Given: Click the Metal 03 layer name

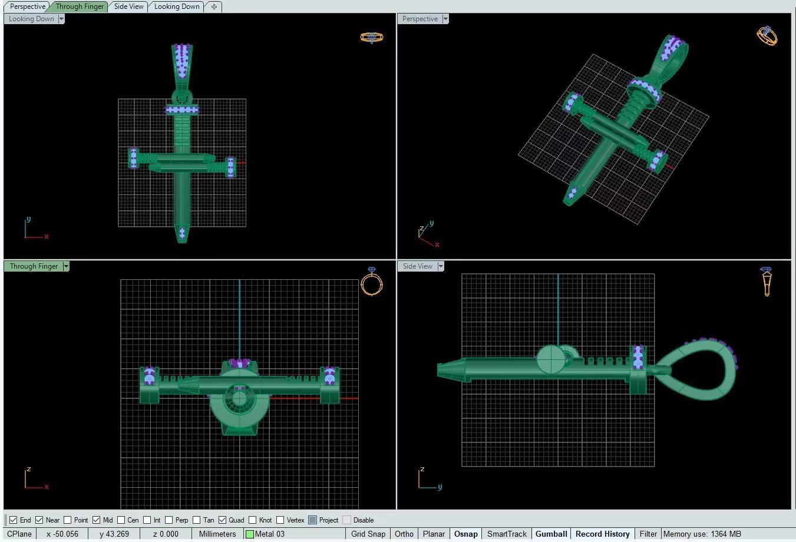Looking at the screenshot, I should (x=270, y=534).
